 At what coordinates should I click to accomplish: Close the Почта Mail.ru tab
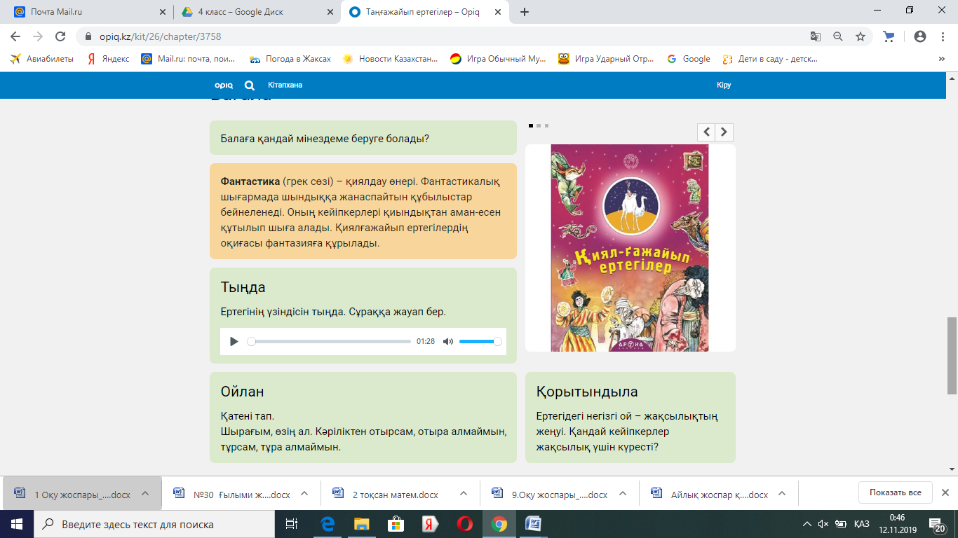tap(162, 12)
